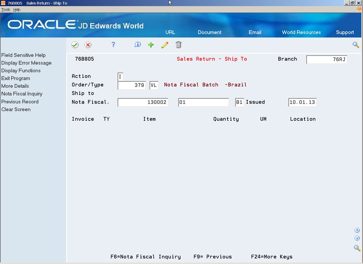Viewport: 363px width, 264px height.
Task: Click the application icon in title bar
Action: click(x=3, y=3)
